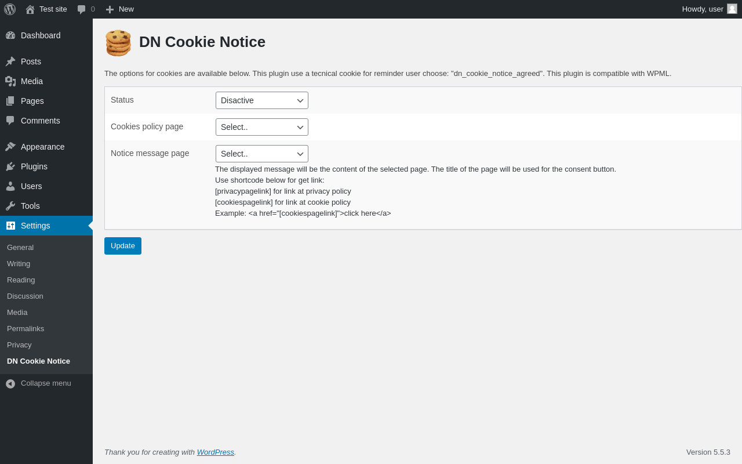
Task: Click the Dashboard gauge icon
Action: (x=10, y=35)
